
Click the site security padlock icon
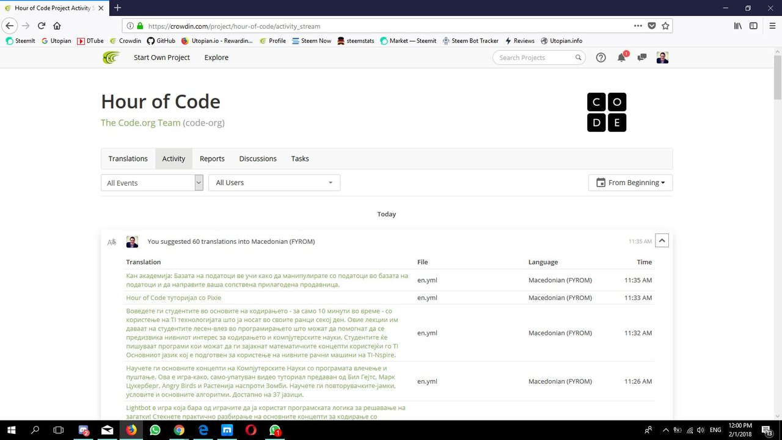coord(140,26)
